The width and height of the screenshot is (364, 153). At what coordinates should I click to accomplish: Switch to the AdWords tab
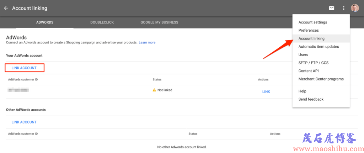tap(45, 22)
